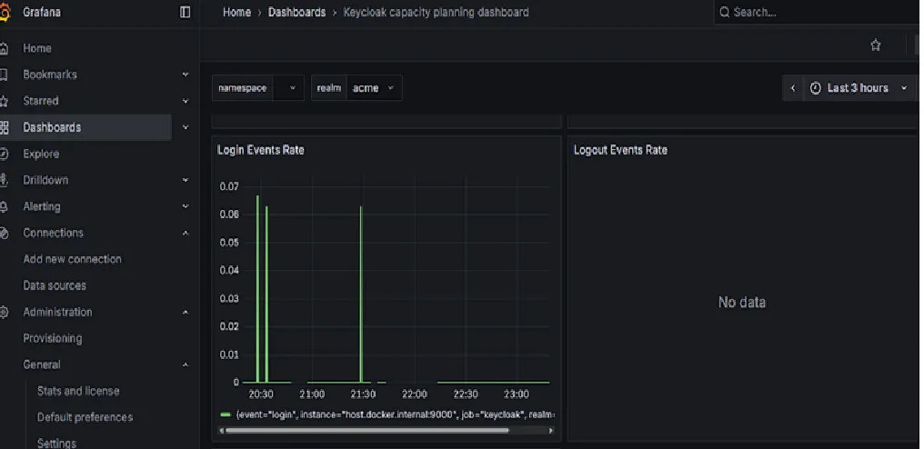
Task: Open General under Administration
Action: (42, 365)
